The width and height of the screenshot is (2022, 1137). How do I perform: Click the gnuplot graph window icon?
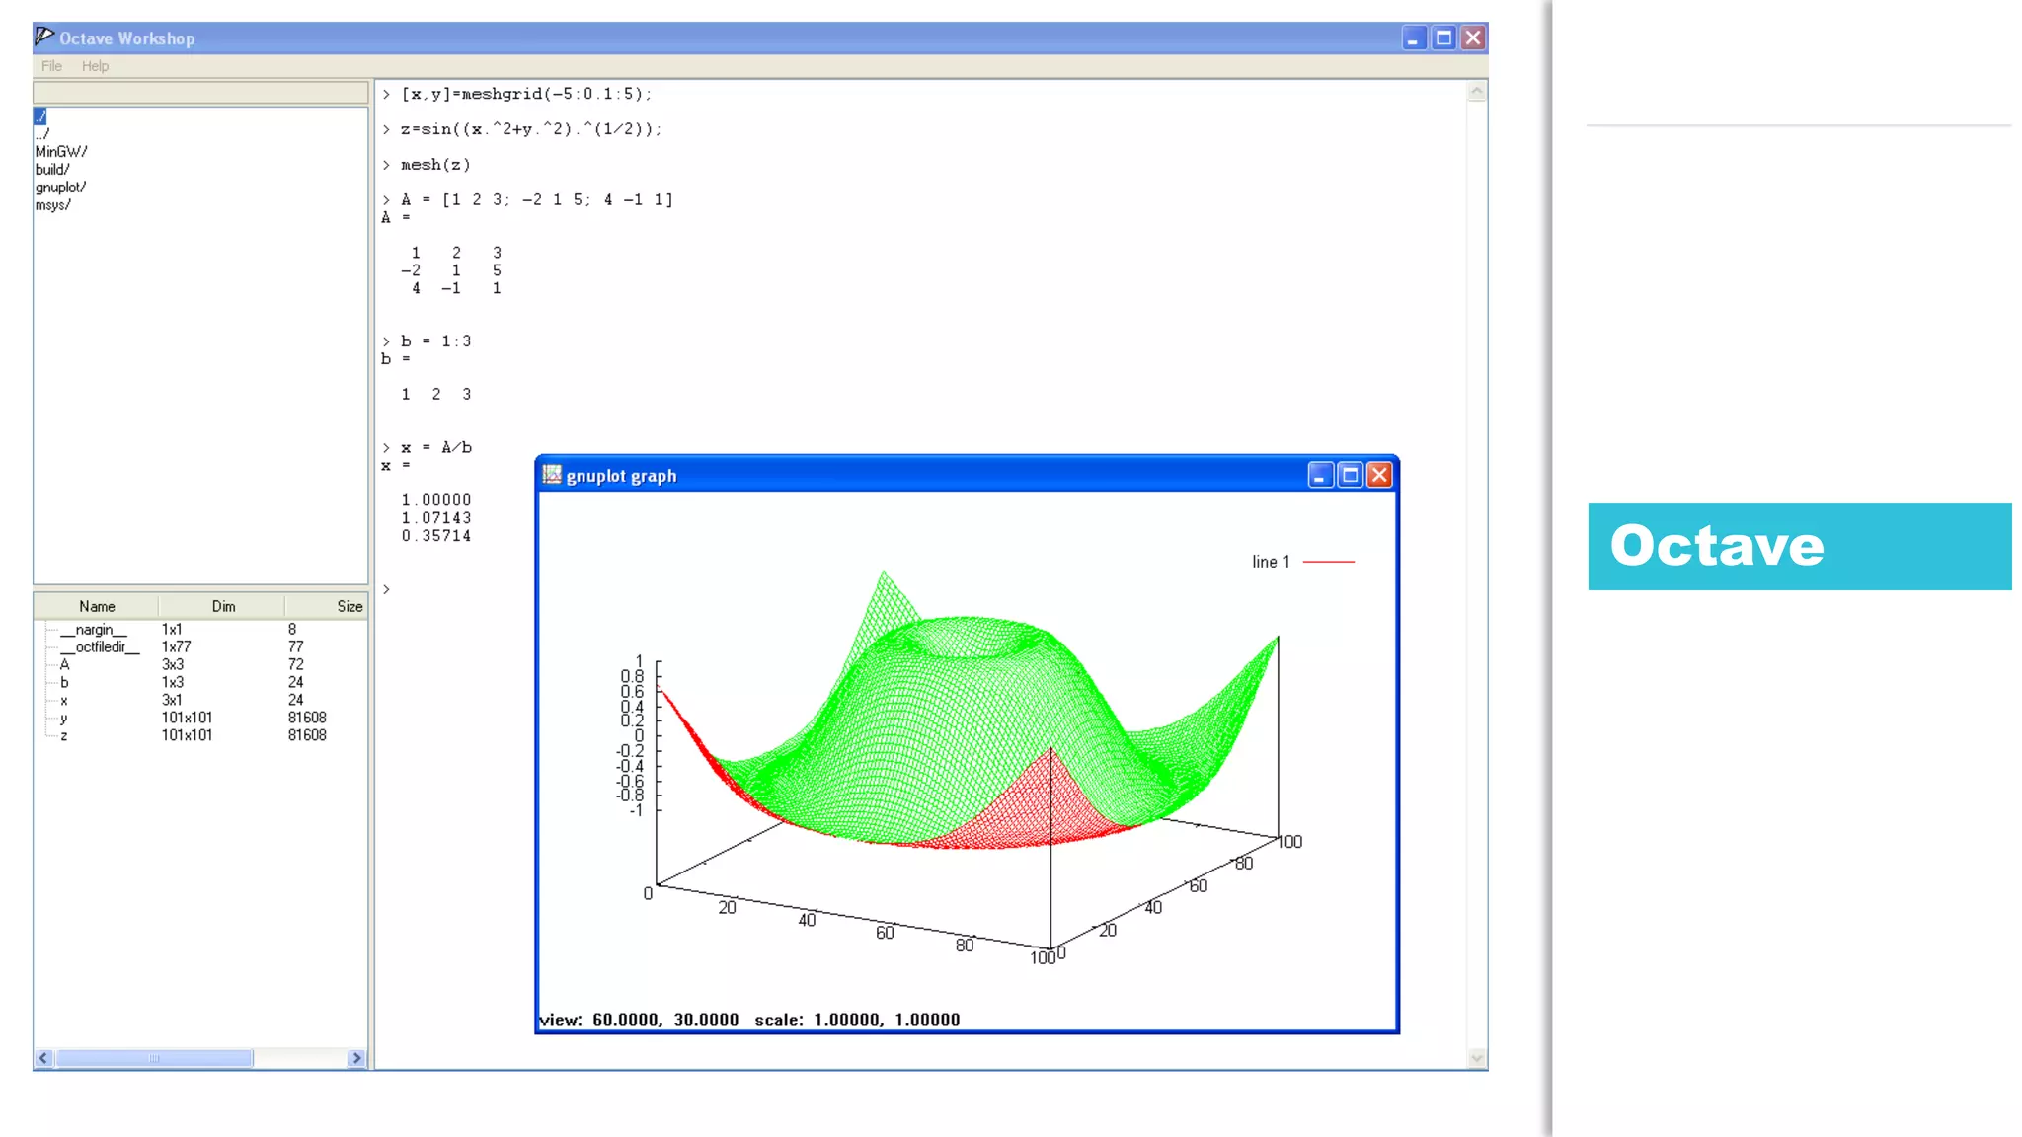pyautogui.click(x=552, y=475)
